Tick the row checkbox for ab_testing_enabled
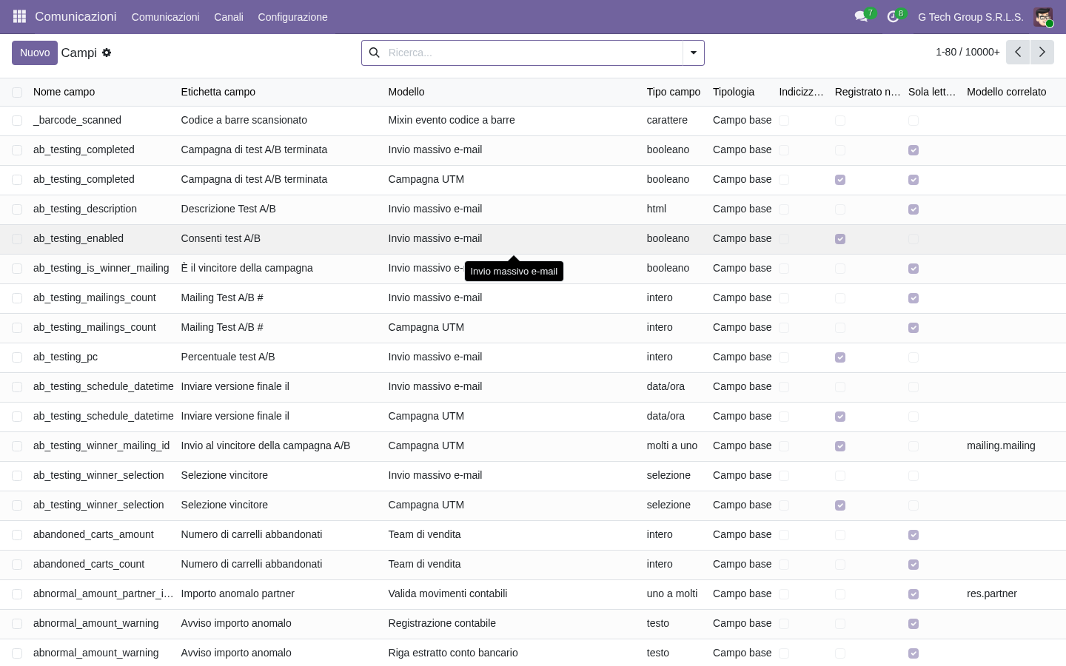The image size is (1066, 666). pos(17,238)
